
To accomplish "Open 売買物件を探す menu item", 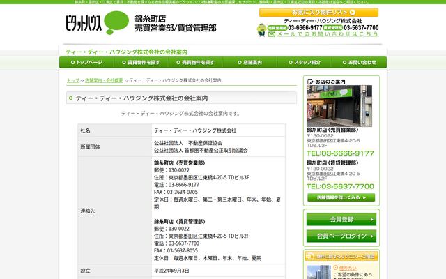I will pos(195,62).
